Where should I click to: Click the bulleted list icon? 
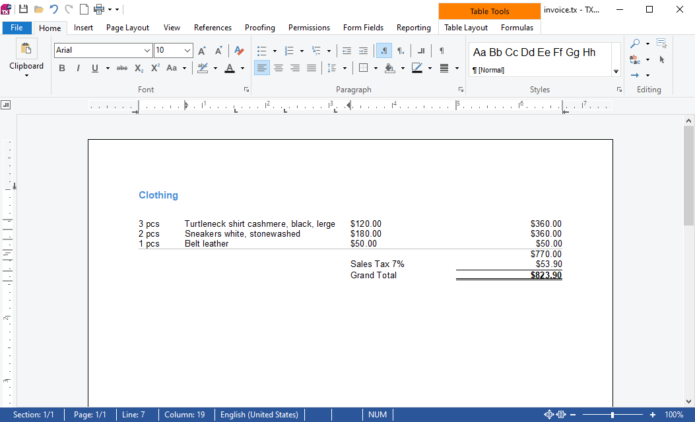(x=262, y=51)
